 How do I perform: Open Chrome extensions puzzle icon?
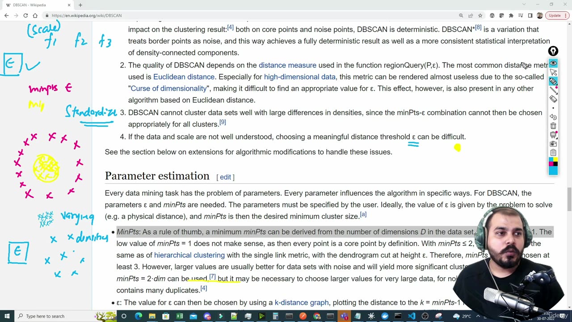[x=511, y=16]
